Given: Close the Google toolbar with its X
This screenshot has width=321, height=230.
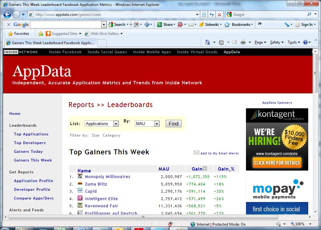Looking at the screenshot, I should coord(8,25).
